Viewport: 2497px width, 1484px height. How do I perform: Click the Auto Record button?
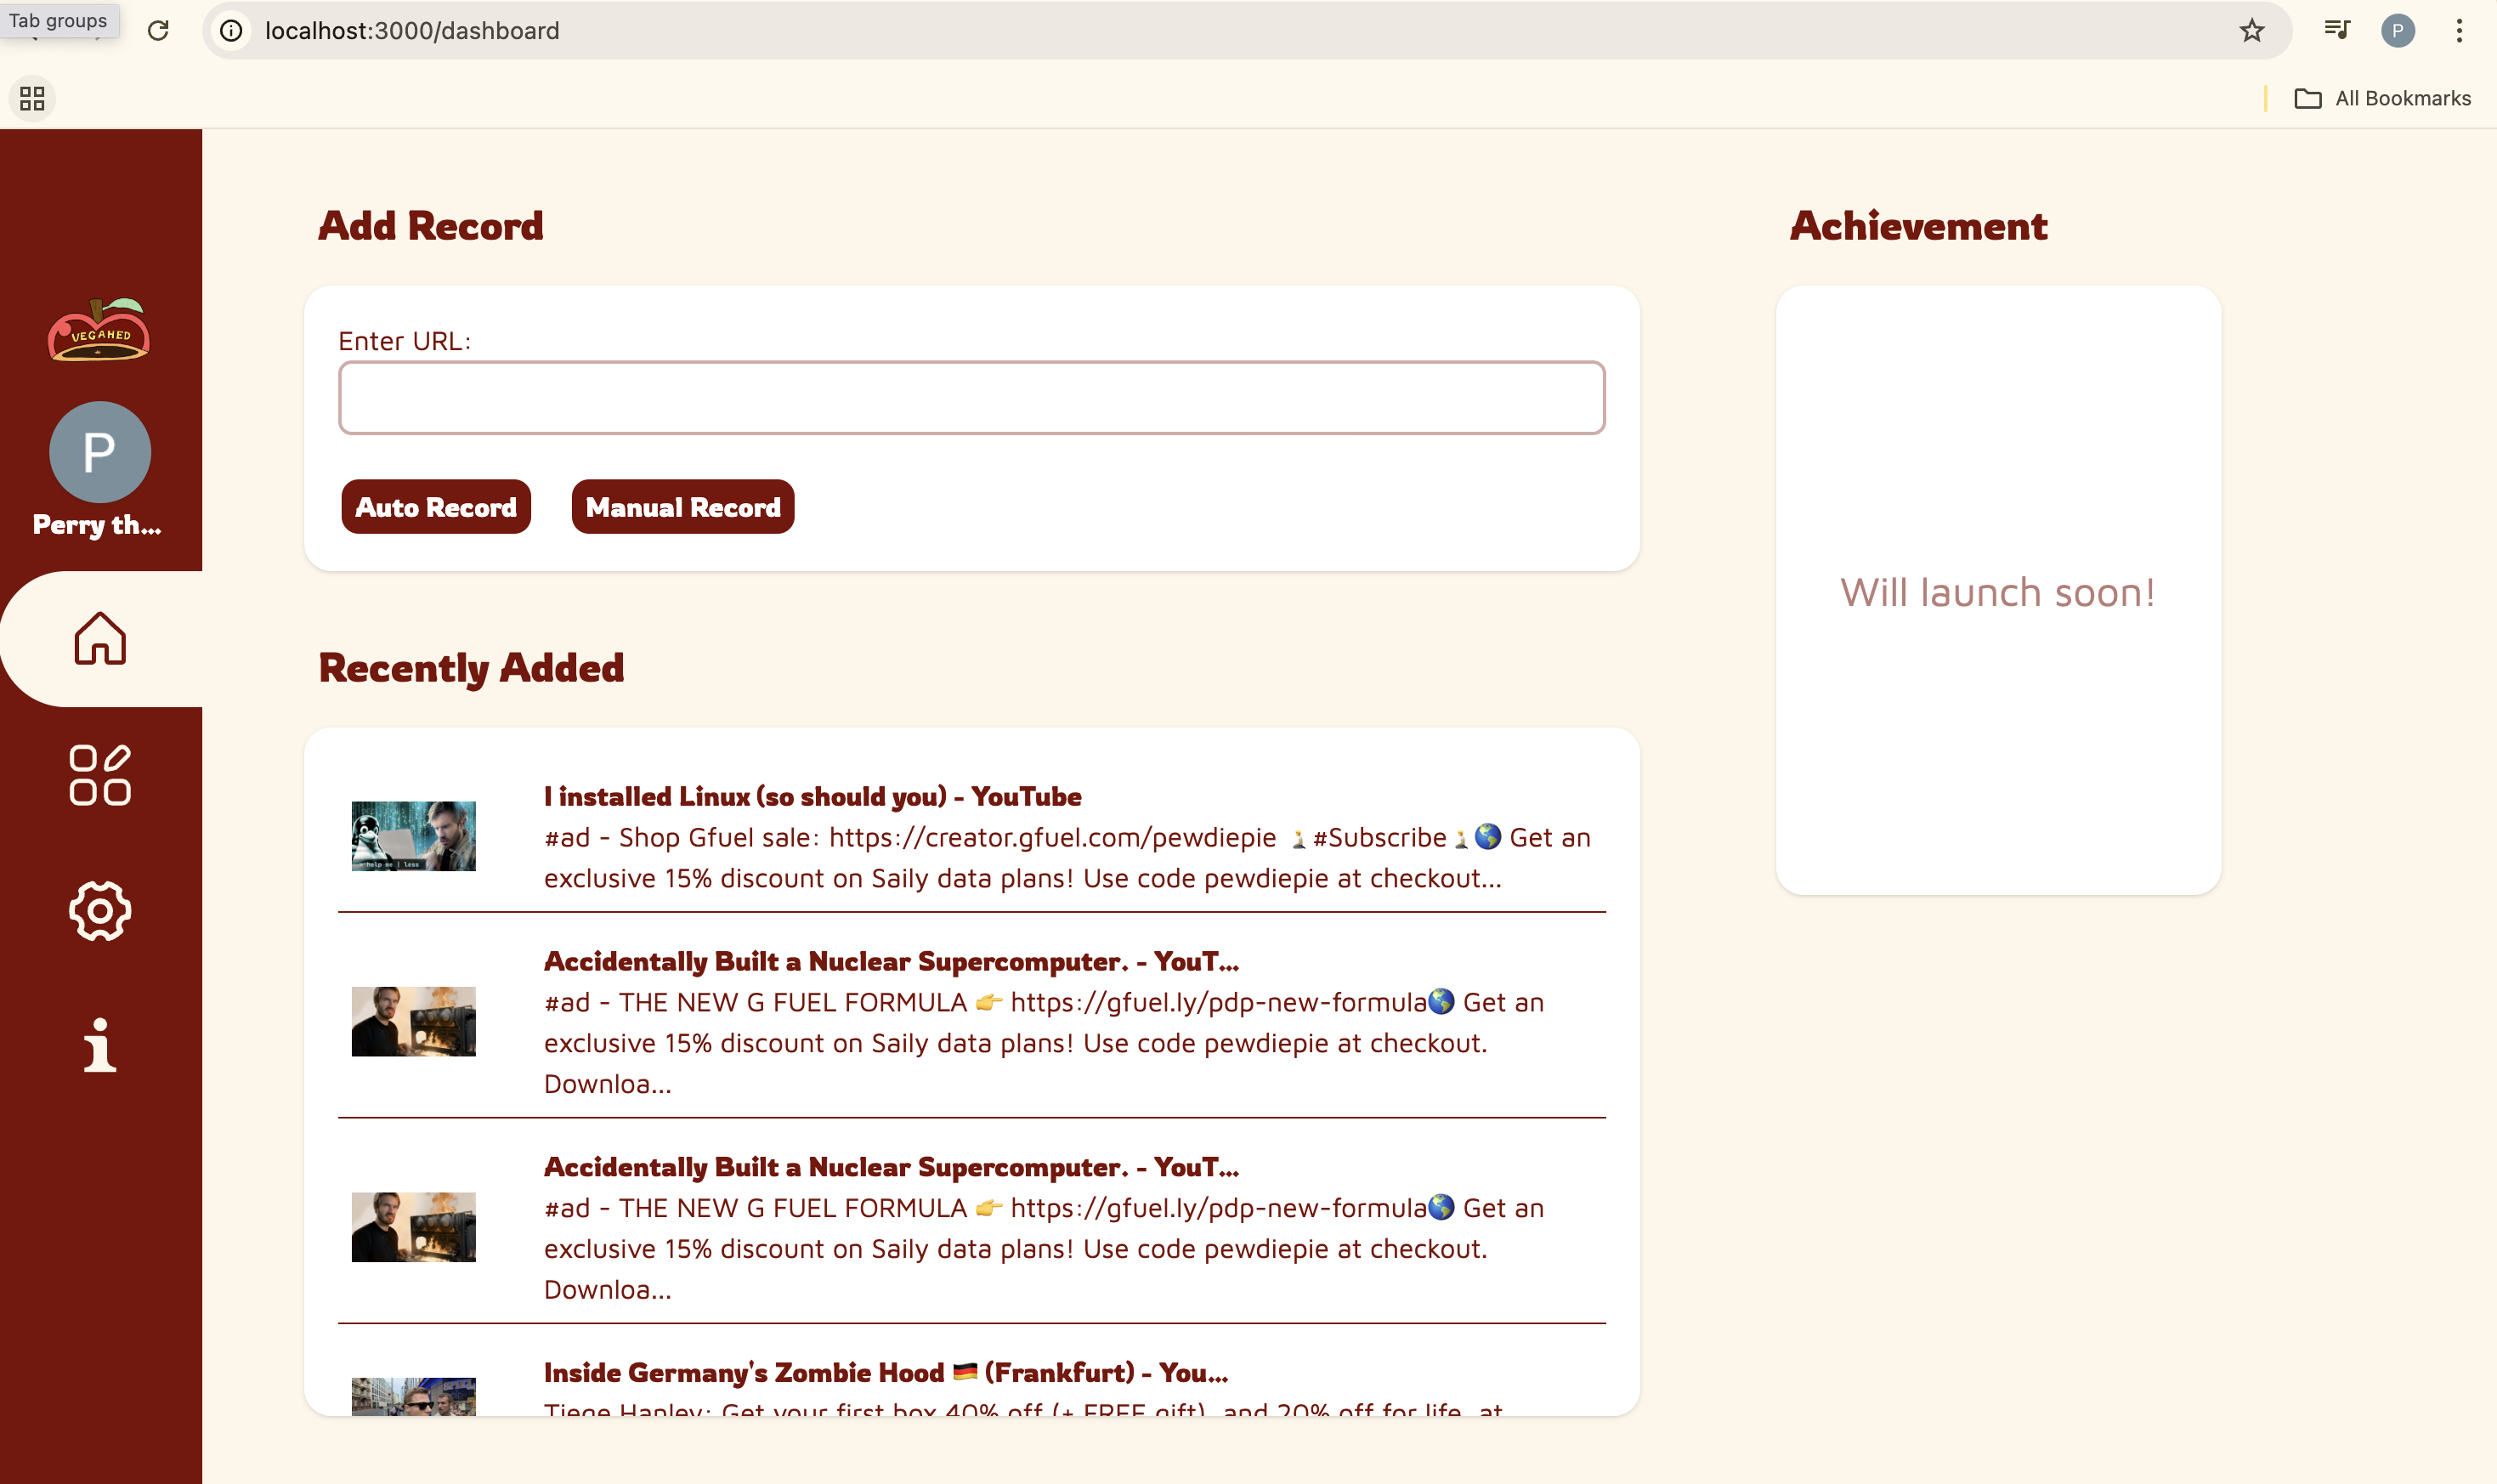click(436, 507)
